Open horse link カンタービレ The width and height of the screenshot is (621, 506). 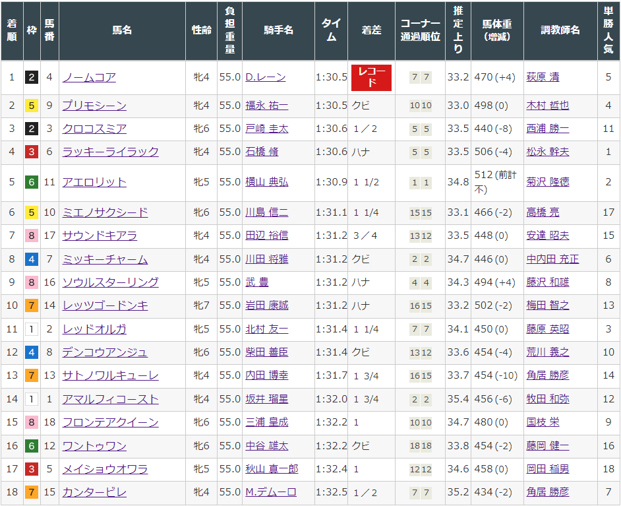pos(94,492)
